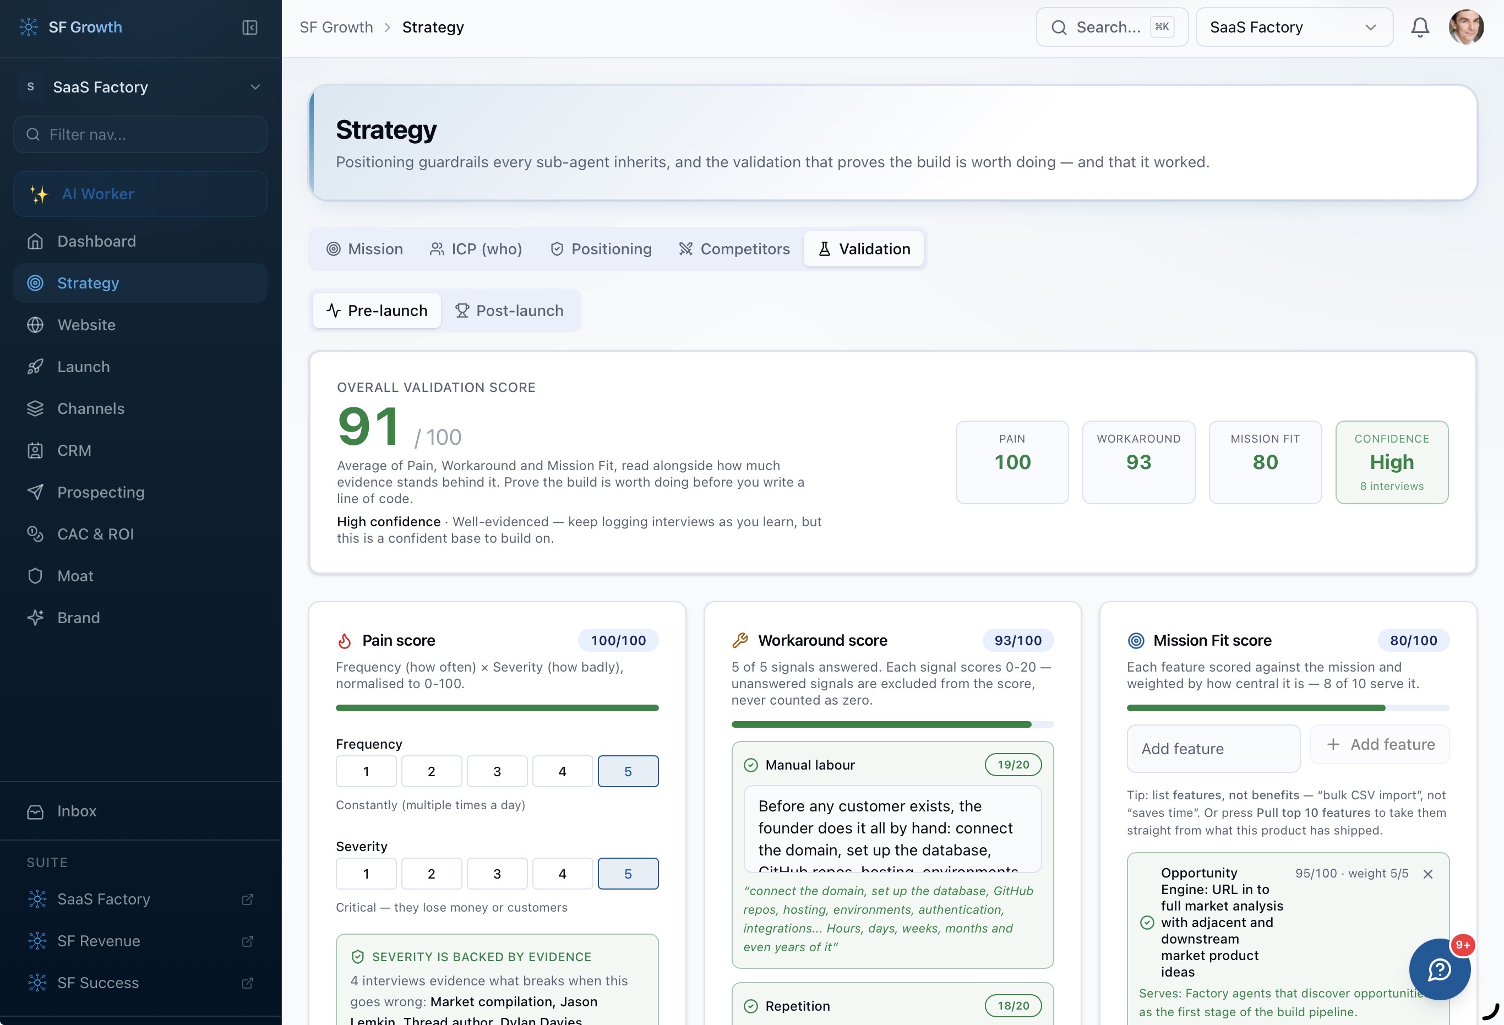Expand the SaaS Factory workspace switcher in sidebar
1504x1025 pixels.
[x=140, y=87]
